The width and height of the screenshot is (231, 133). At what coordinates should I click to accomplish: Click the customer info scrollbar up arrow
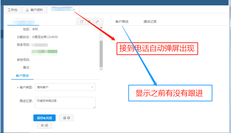[x=101, y=28]
